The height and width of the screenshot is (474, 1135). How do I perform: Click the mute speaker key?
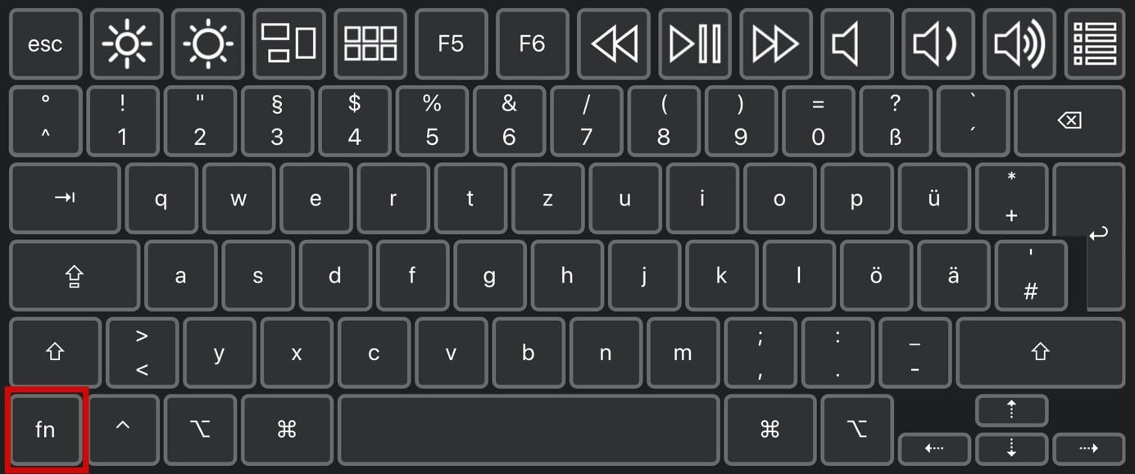pyautogui.click(x=857, y=43)
